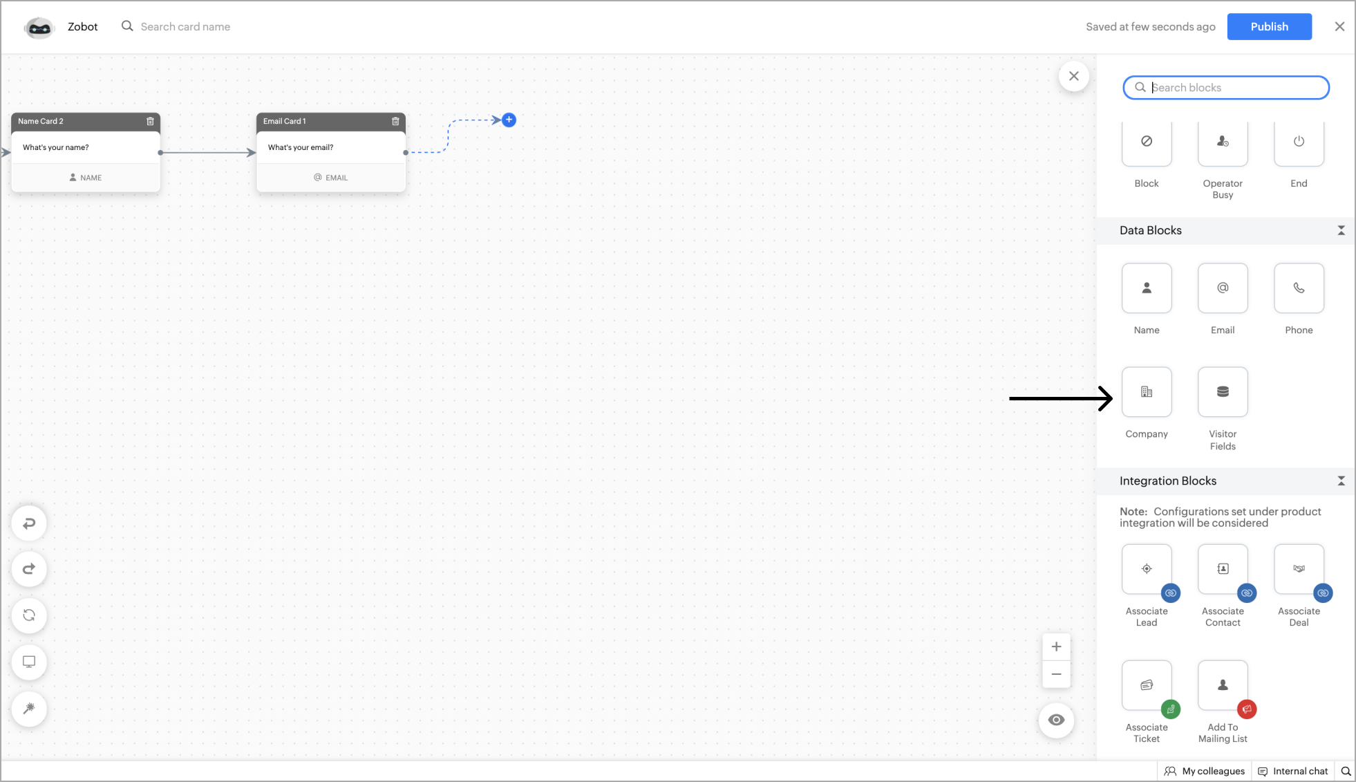Screen dimensions: 1356x782
Task: Collapse the Data Blocks section
Action: point(1340,230)
